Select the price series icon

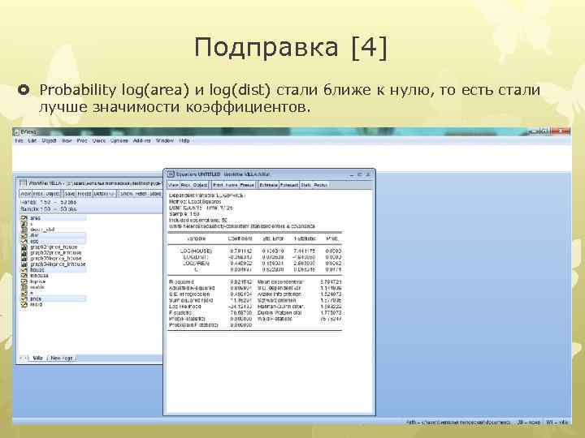click(24, 298)
